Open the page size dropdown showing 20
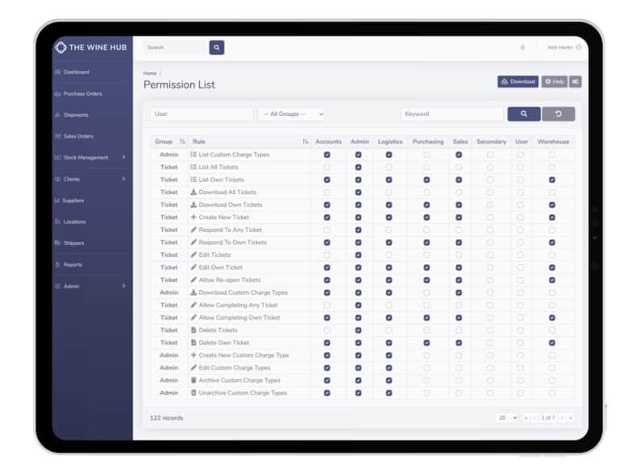 coord(507,418)
